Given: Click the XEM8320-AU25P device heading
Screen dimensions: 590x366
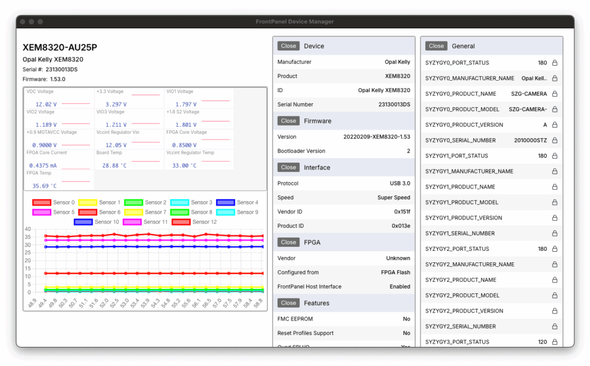Looking at the screenshot, I should coord(60,47).
